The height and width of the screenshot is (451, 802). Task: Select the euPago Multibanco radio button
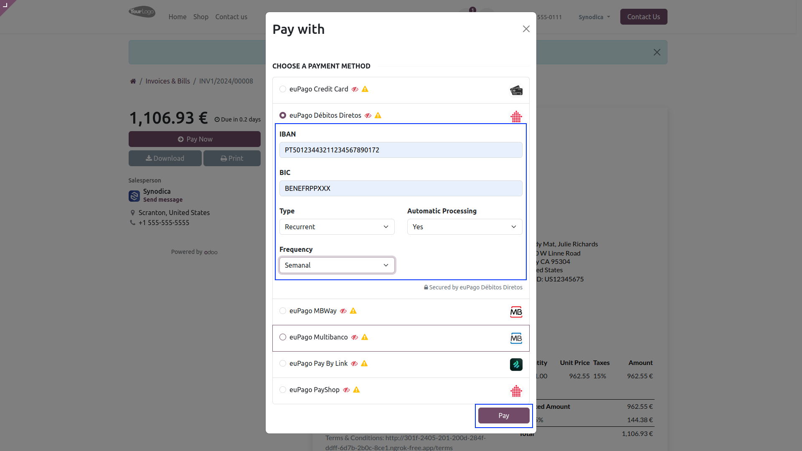(x=283, y=337)
